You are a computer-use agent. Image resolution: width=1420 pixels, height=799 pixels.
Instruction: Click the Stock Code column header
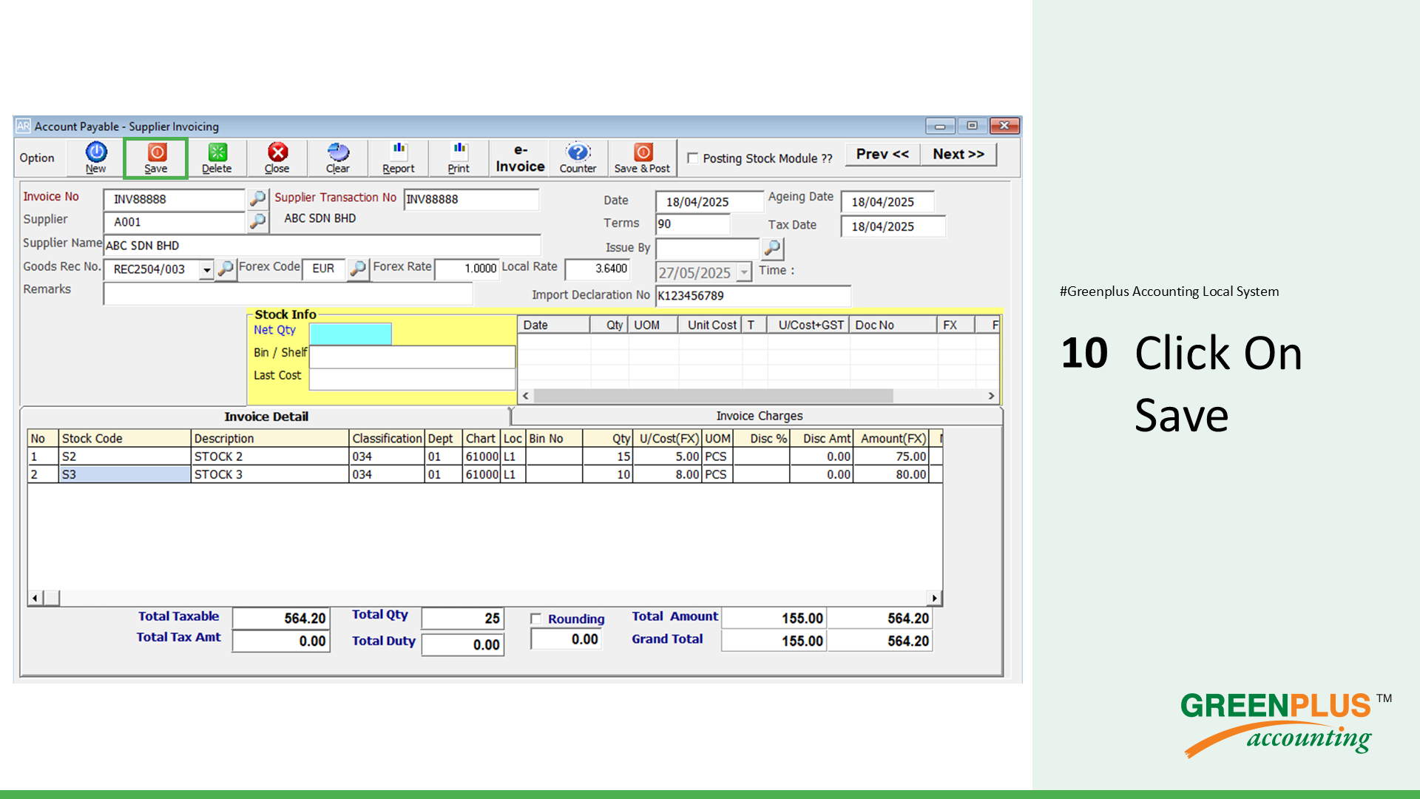pyautogui.click(x=124, y=439)
